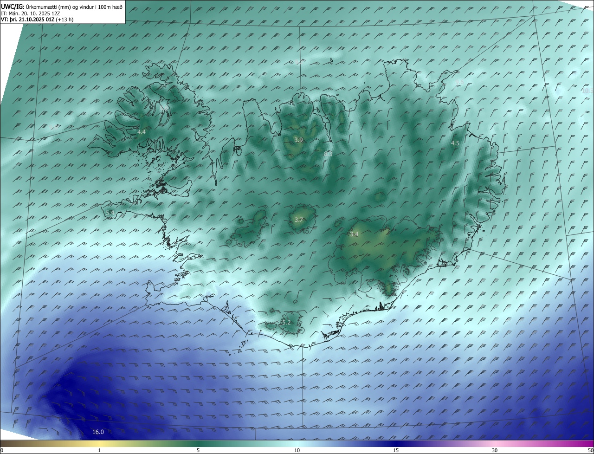Click the 3.7 value on the central glacier

pyautogui.click(x=299, y=220)
